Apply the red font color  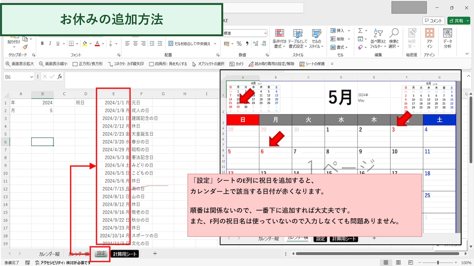click(98, 43)
